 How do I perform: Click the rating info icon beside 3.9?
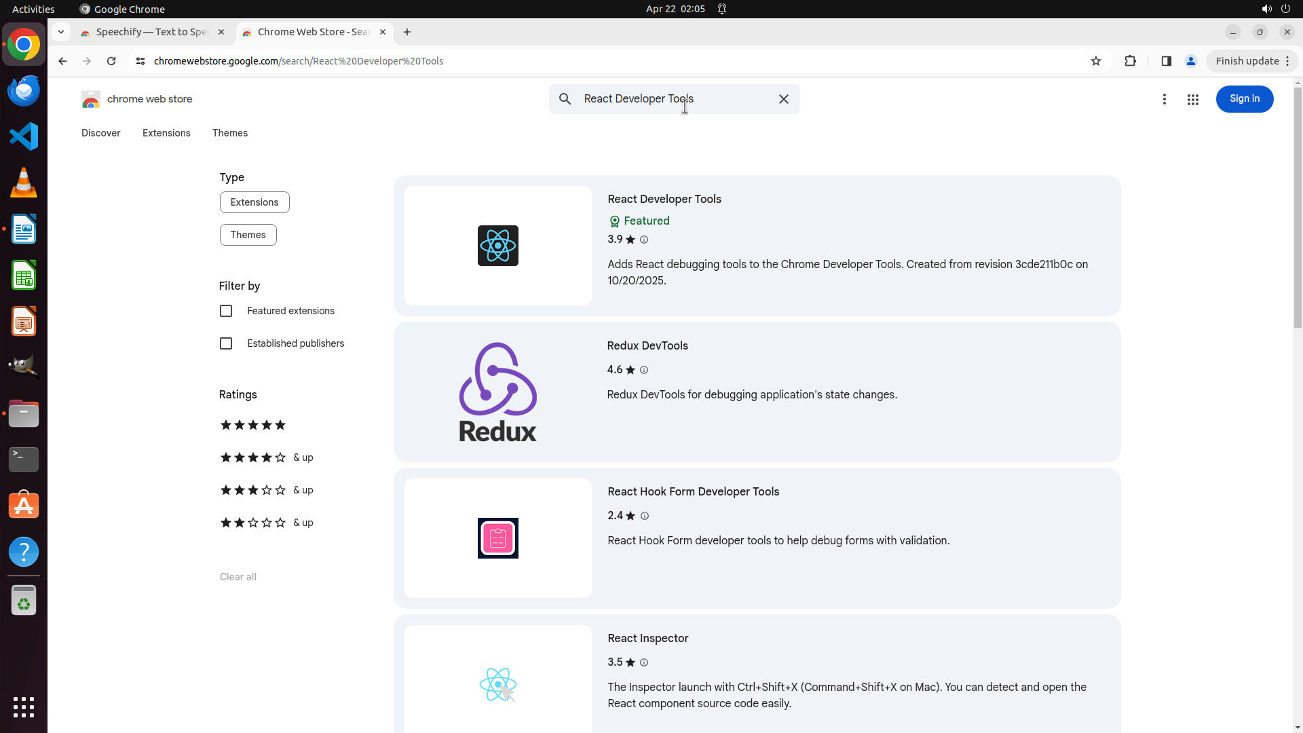coord(644,240)
